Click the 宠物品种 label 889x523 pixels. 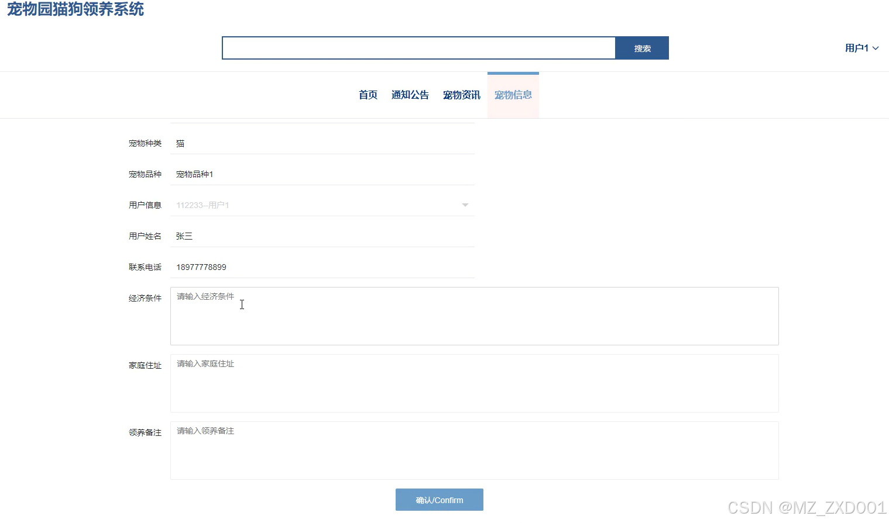[145, 174]
